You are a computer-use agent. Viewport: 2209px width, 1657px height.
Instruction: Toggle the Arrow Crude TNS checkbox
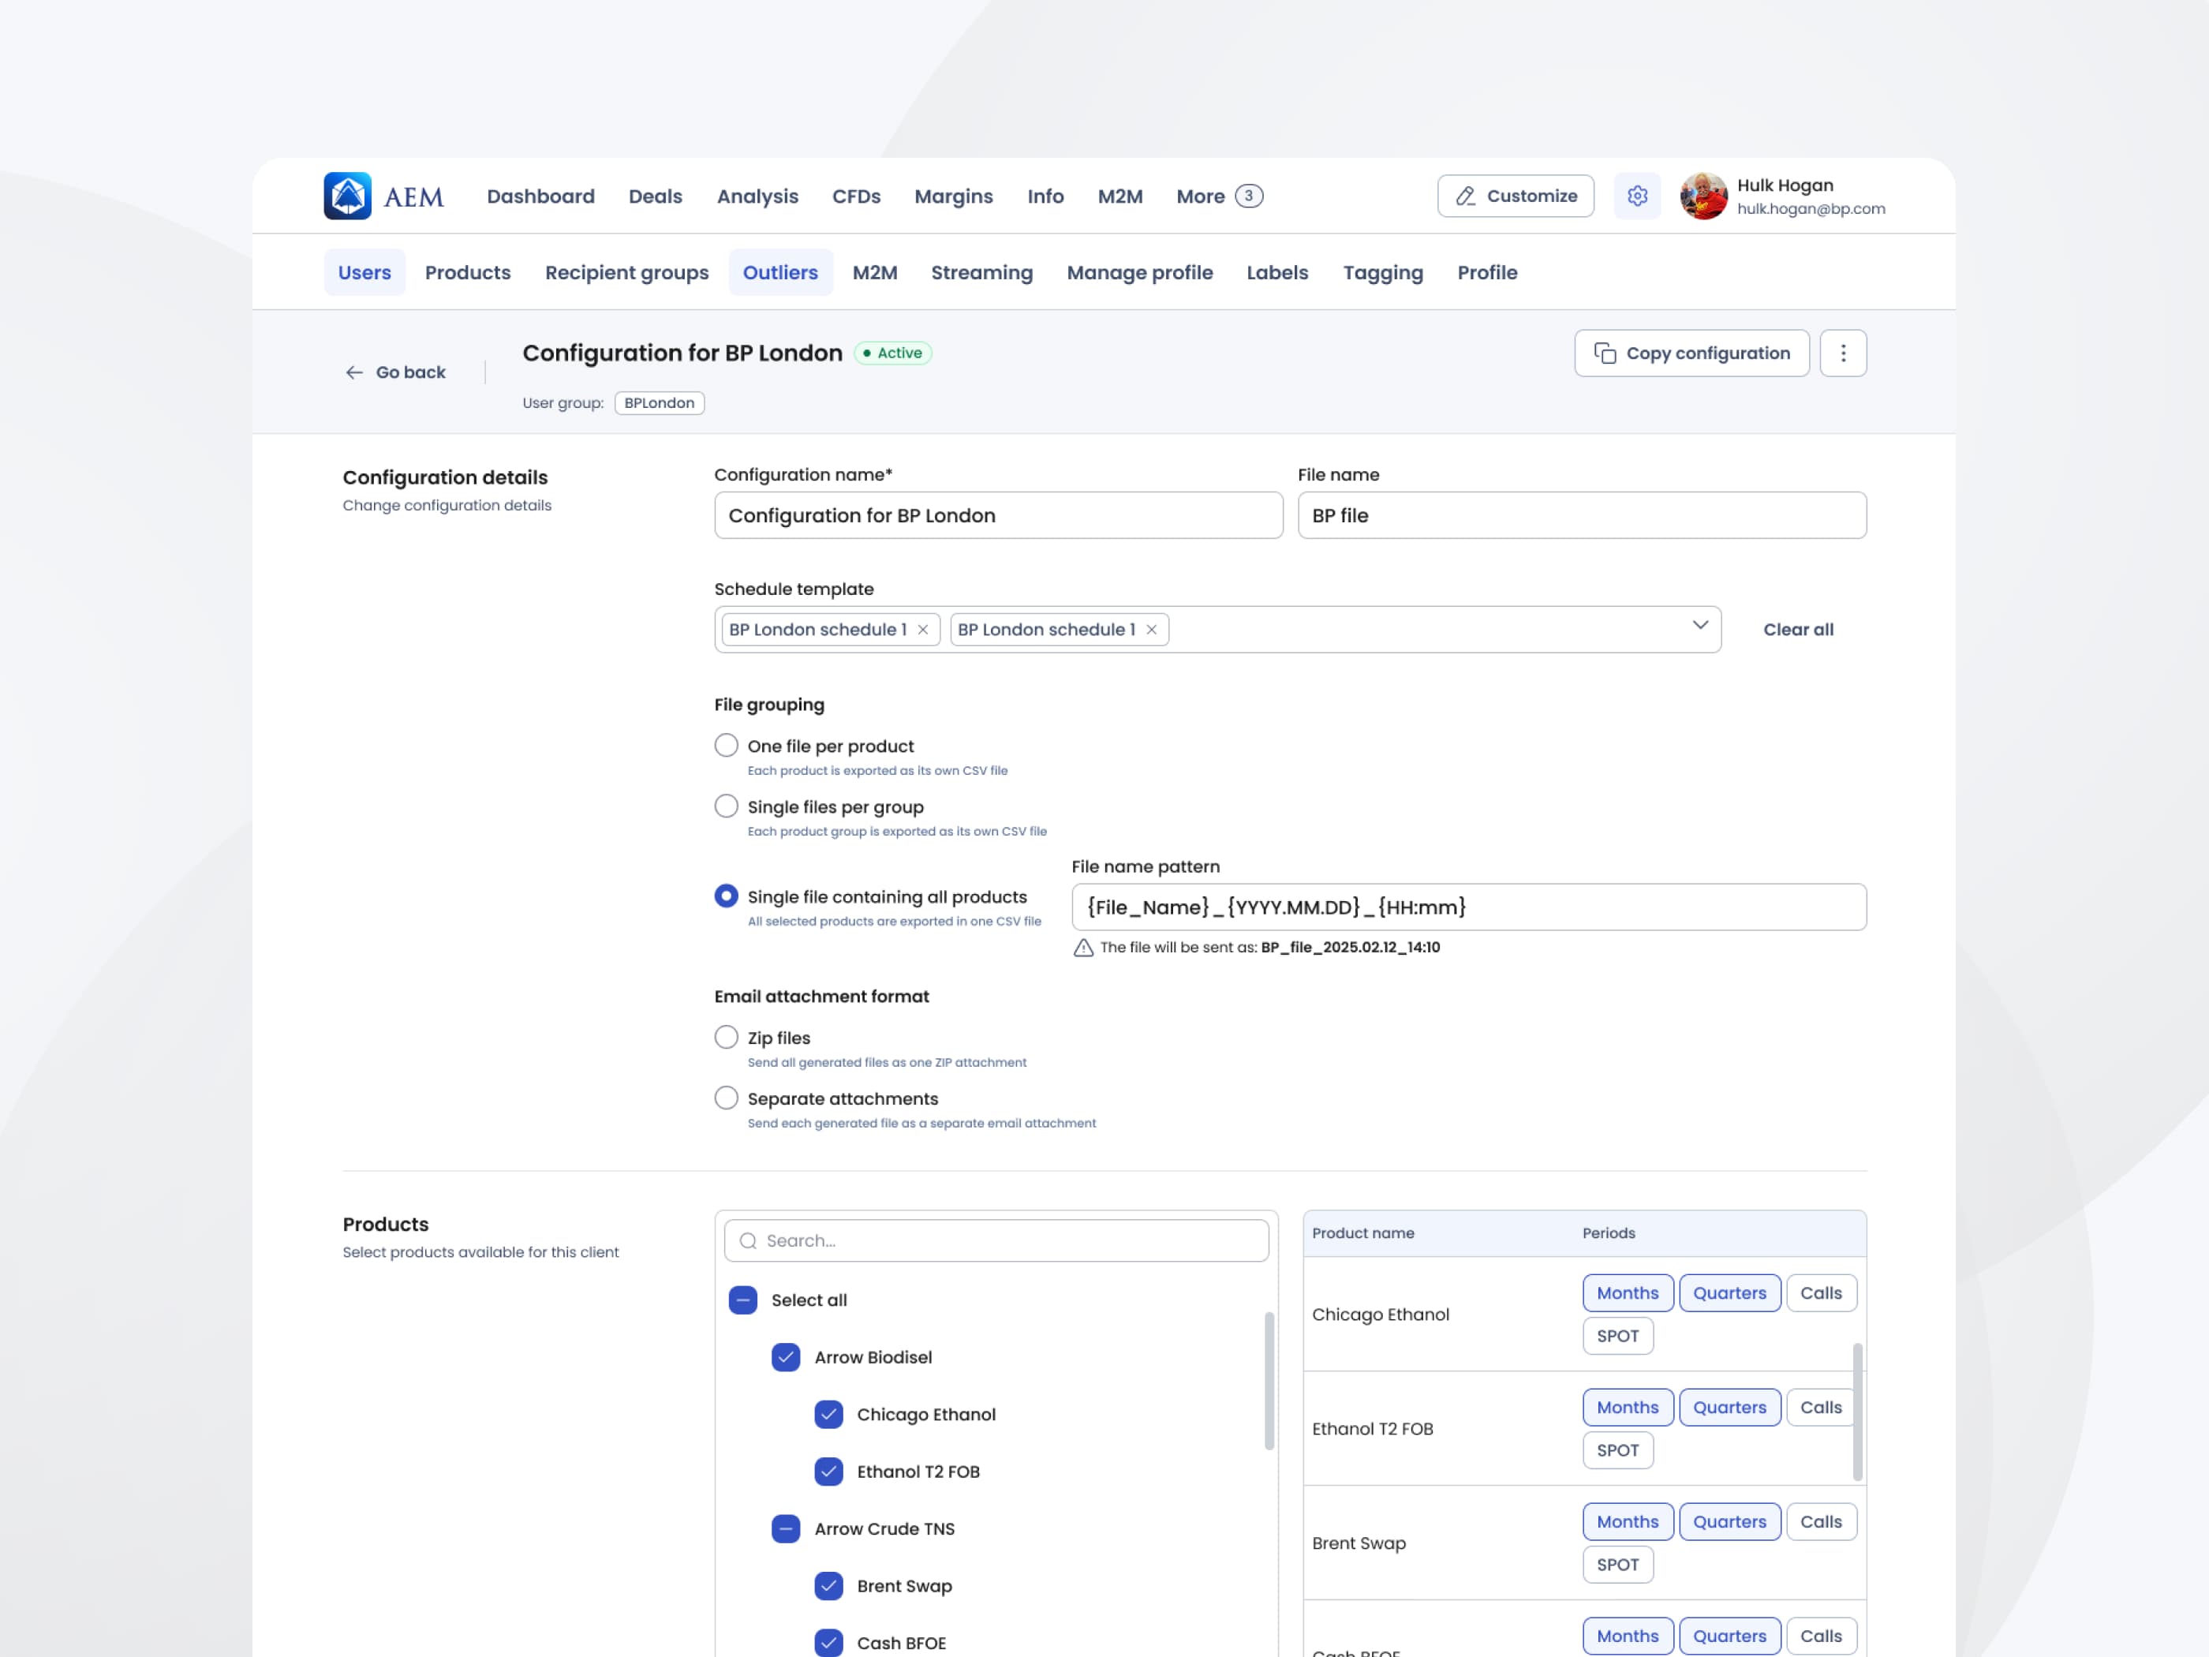(x=786, y=1529)
